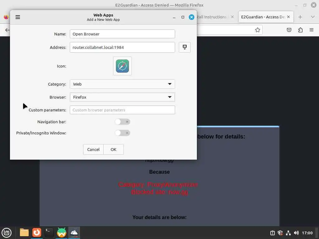The image size is (319, 239).
Task: Click the "Because" text on the blocked page
Action: click(x=159, y=172)
